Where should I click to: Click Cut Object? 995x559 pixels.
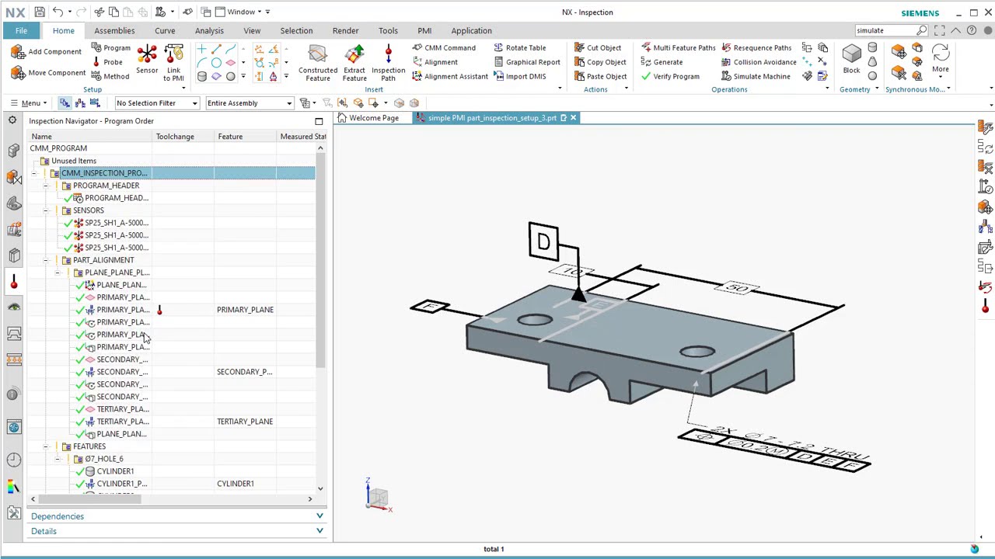598,47
